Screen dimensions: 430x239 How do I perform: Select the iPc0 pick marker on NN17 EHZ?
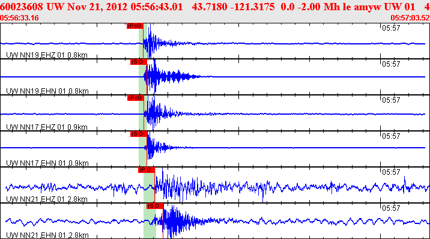click(136, 98)
